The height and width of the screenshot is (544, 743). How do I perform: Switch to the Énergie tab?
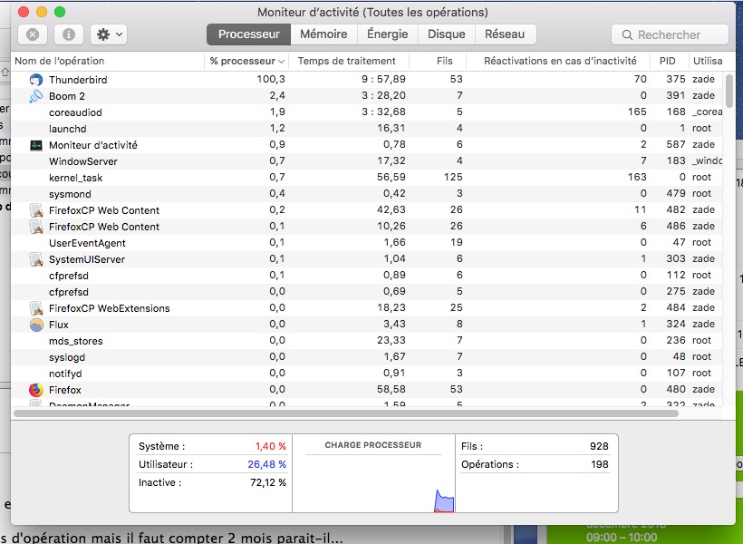(387, 34)
